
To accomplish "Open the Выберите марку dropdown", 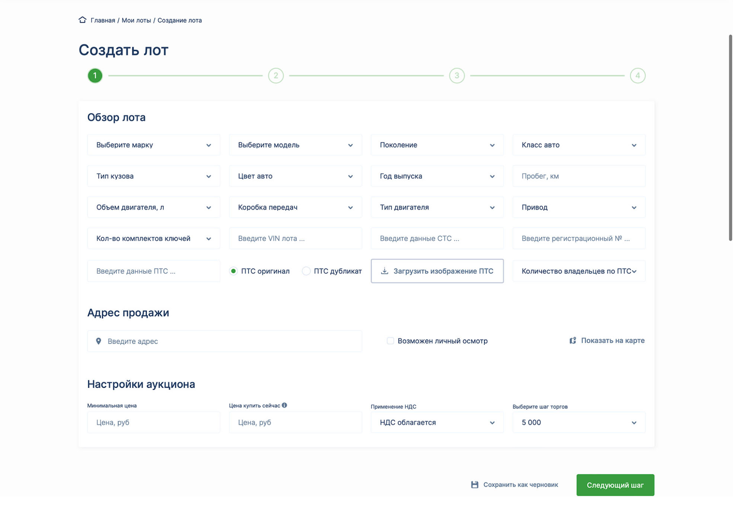I will point(154,145).
